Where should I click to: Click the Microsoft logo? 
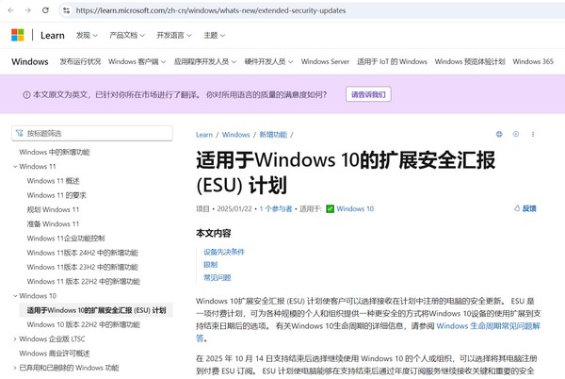click(x=18, y=35)
